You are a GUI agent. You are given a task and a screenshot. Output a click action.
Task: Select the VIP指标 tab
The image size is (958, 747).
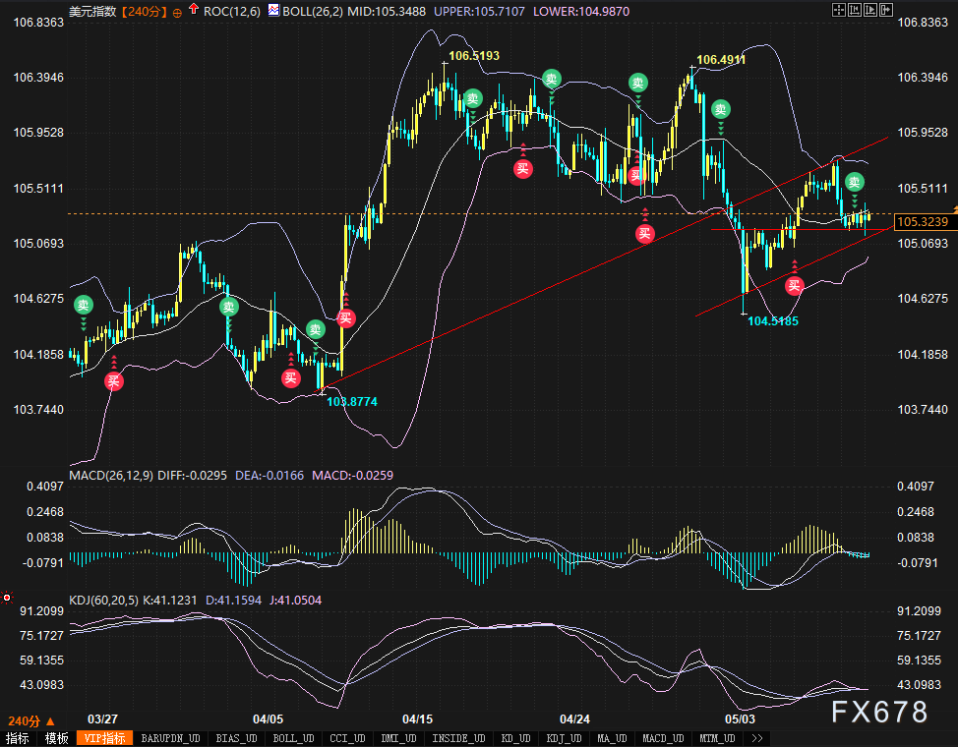103,737
